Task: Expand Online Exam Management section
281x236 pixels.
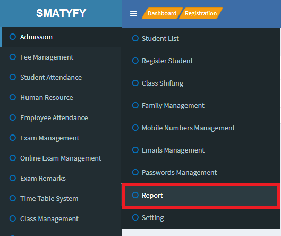Action: [61, 158]
